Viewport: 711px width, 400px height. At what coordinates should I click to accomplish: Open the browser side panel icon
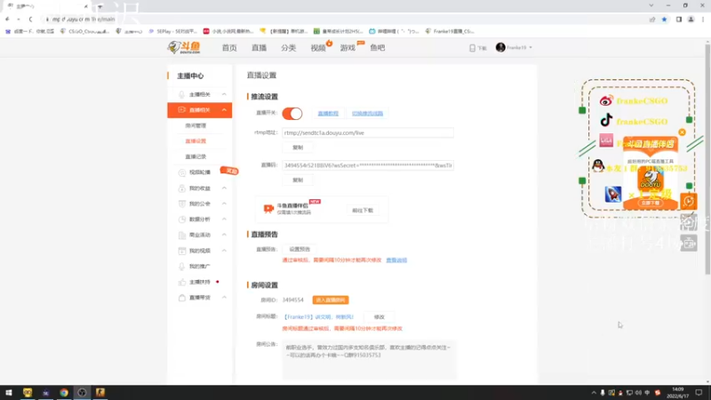[x=679, y=19]
